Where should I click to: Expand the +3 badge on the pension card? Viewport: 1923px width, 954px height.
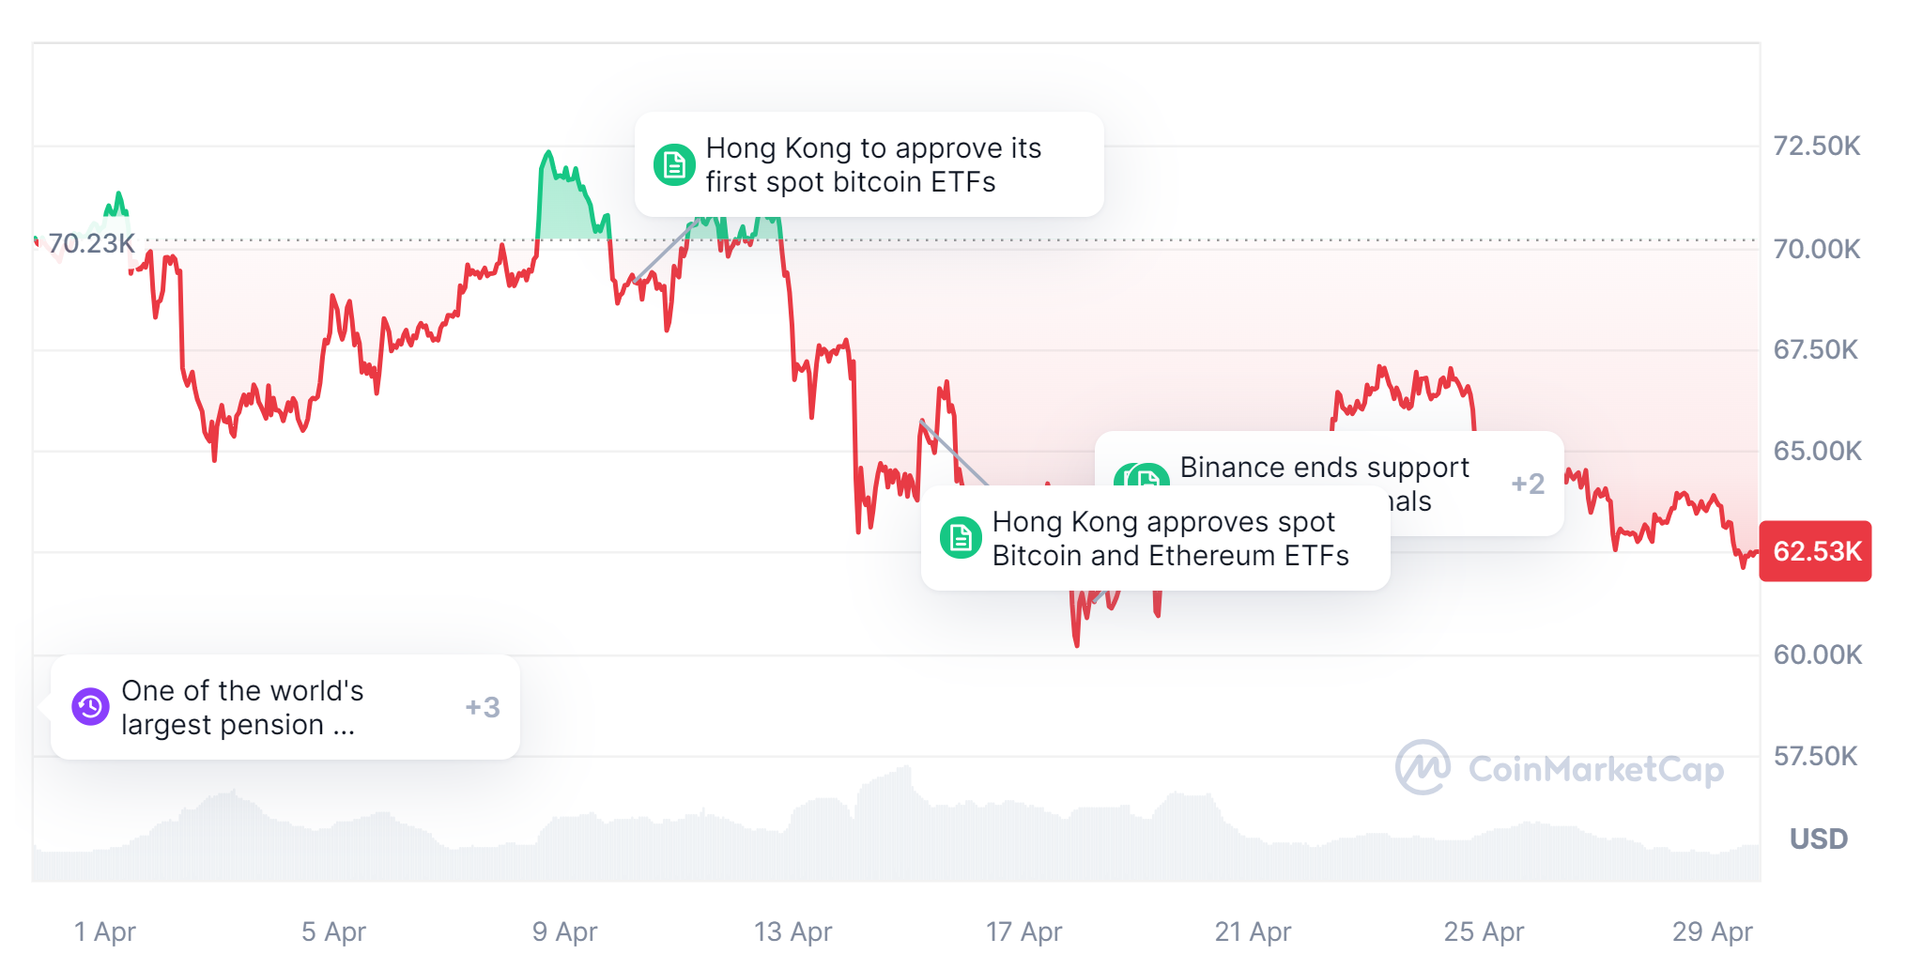[483, 707]
